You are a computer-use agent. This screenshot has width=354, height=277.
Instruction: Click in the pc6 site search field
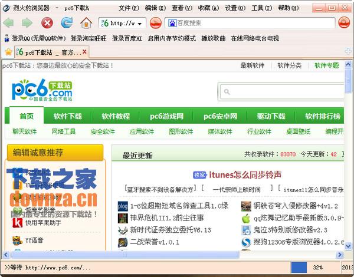[282, 91]
